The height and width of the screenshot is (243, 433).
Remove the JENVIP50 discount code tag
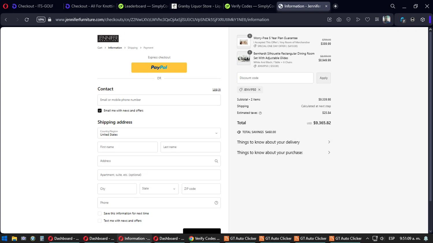click(x=259, y=90)
